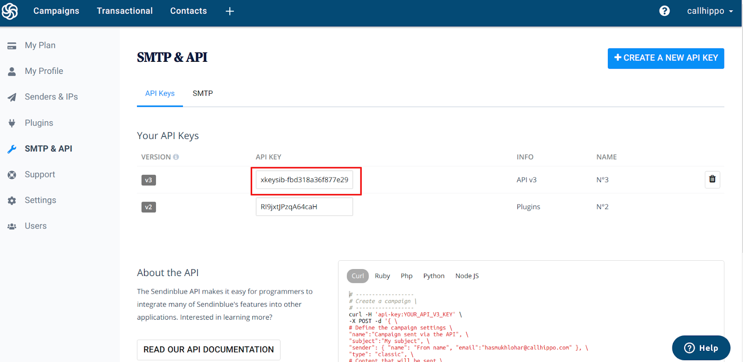Click the info icon next to VERSION
The width and height of the screenshot is (743, 362).
(x=176, y=157)
